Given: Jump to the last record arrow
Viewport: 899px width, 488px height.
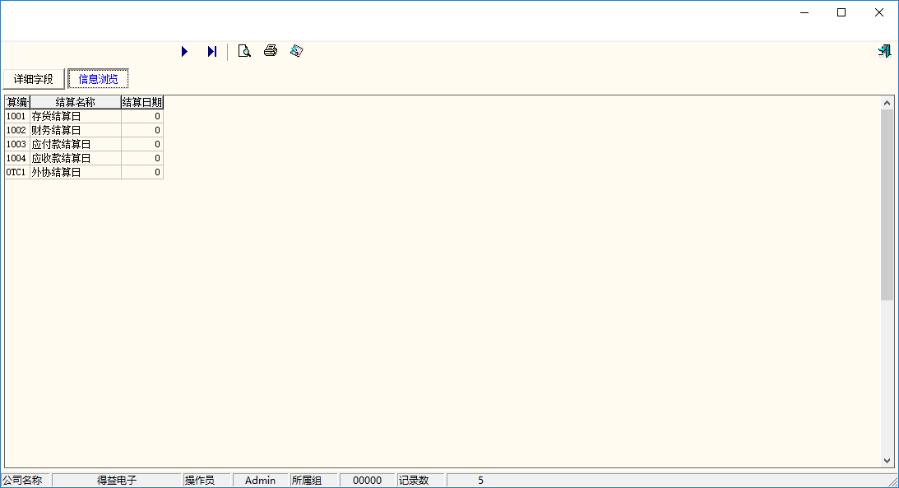Looking at the screenshot, I should pyautogui.click(x=212, y=52).
